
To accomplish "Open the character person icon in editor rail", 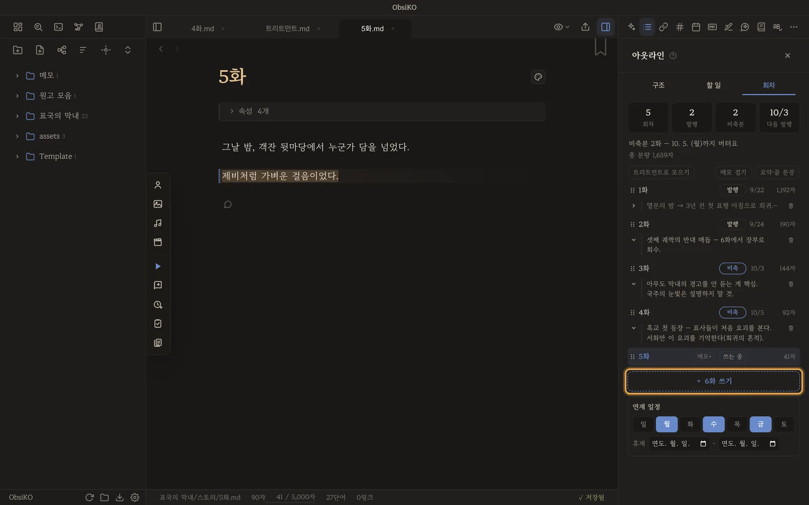I will (158, 185).
